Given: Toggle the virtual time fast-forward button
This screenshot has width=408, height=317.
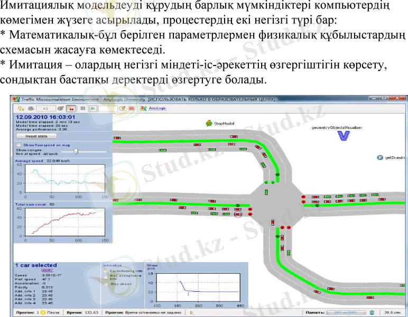Looking at the screenshot, I should pyautogui.click(x=70, y=108).
